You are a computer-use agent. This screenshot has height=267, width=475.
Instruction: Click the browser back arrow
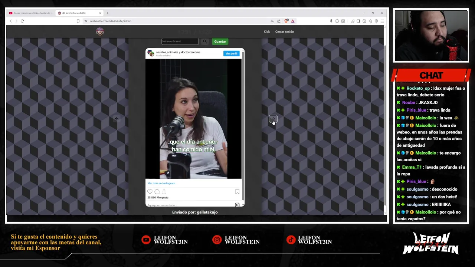[x=10, y=21]
